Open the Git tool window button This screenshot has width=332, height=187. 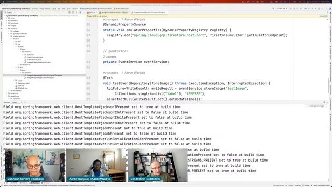(7, 183)
